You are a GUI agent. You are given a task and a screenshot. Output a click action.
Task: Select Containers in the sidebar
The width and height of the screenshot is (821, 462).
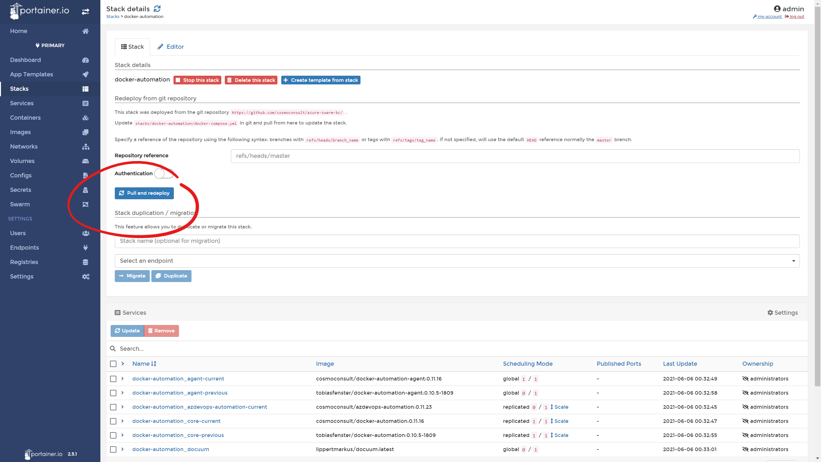25,117
